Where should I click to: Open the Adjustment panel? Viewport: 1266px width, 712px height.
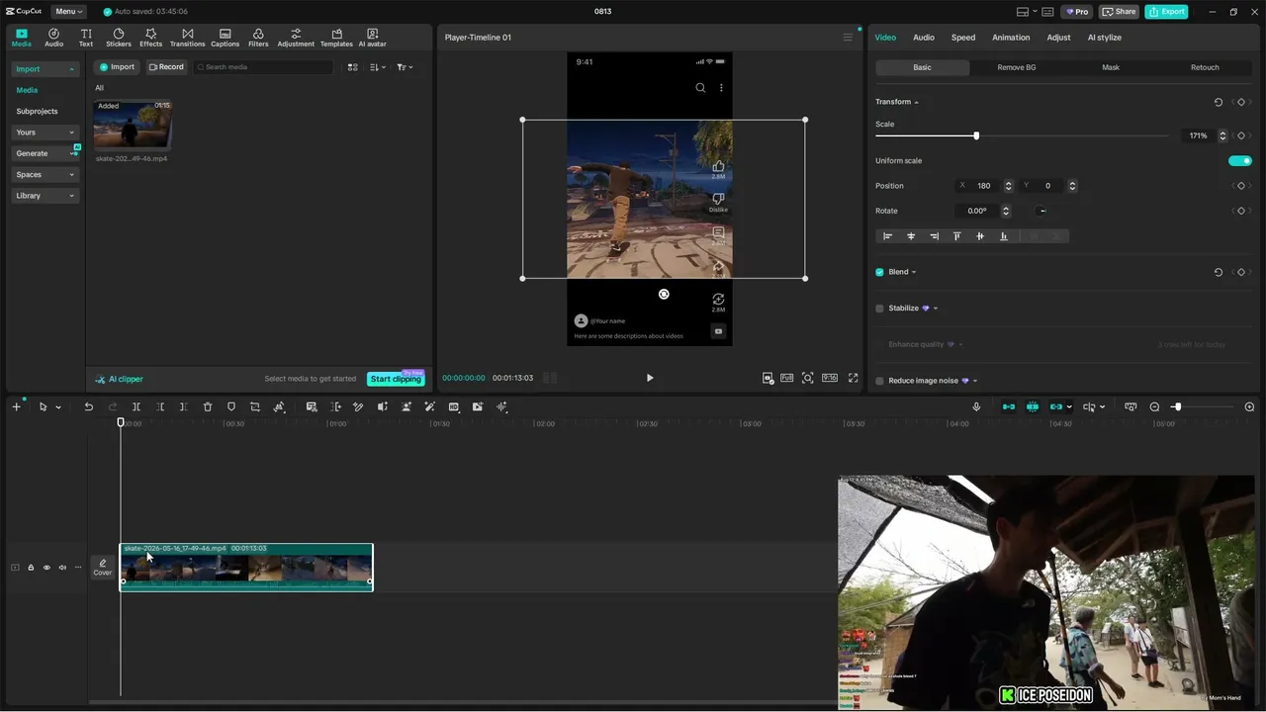pos(296,38)
